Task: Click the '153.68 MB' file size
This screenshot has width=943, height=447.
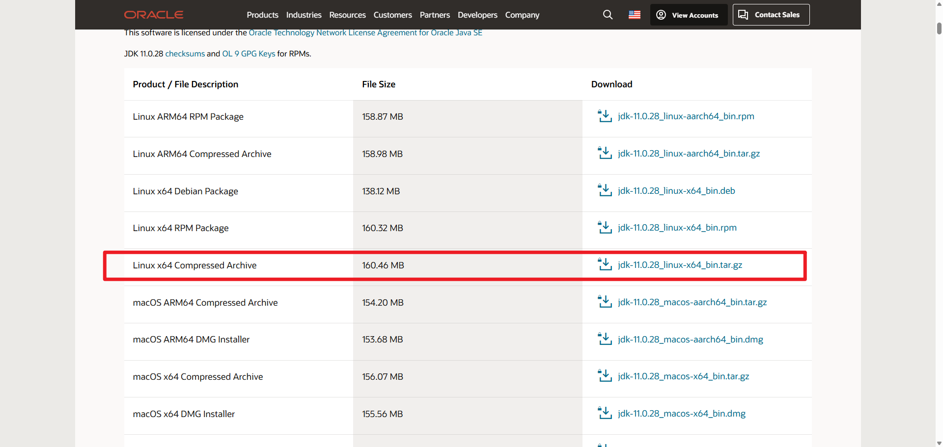Action: click(x=383, y=340)
